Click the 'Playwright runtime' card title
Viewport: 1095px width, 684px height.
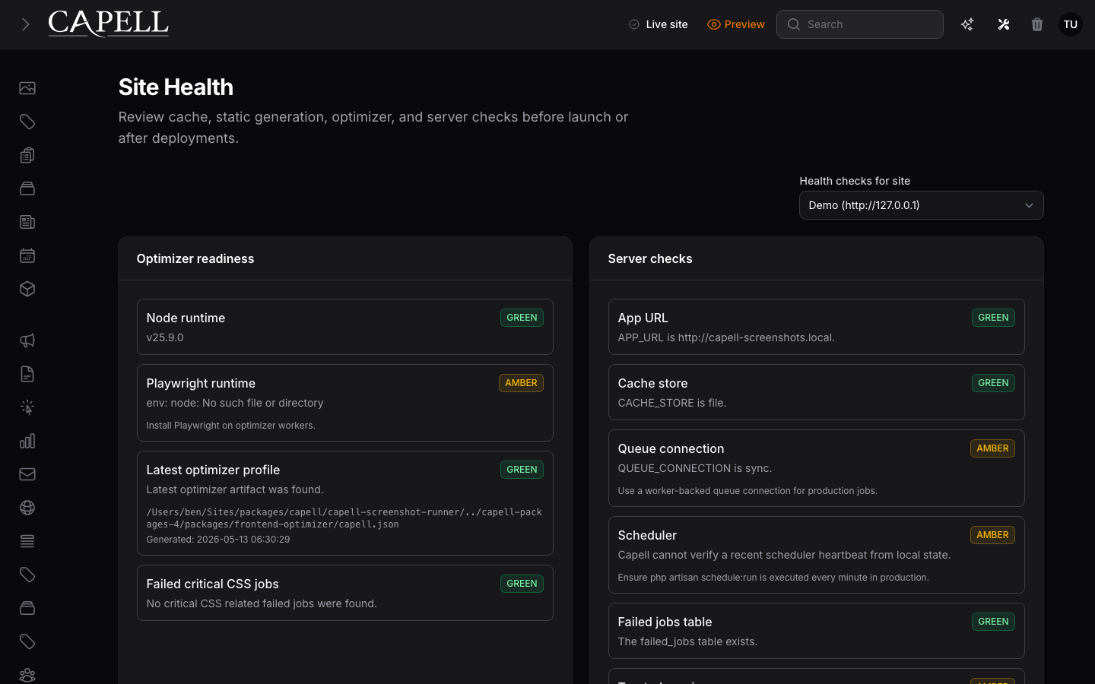[x=201, y=383]
